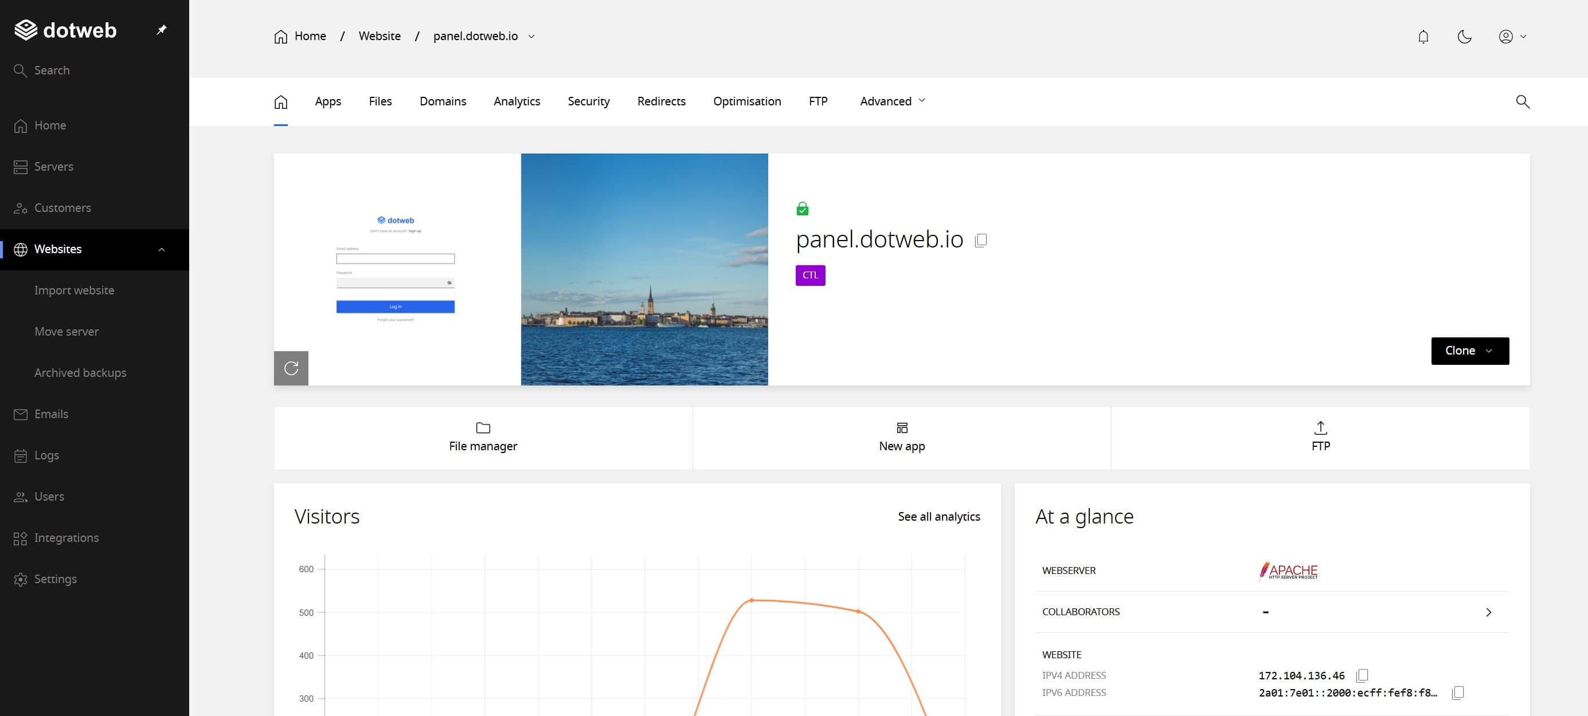Image resolution: width=1588 pixels, height=716 pixels.
Task: Expand the Collaborators row arrow
Action: click(1488, 612)
